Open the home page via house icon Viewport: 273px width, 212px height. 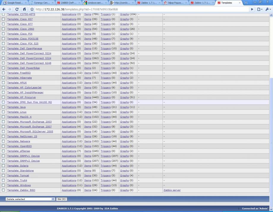[x=24, y=9]
